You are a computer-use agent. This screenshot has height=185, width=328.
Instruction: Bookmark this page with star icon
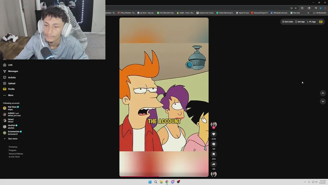pyautogui.click(x=296, y=8)
